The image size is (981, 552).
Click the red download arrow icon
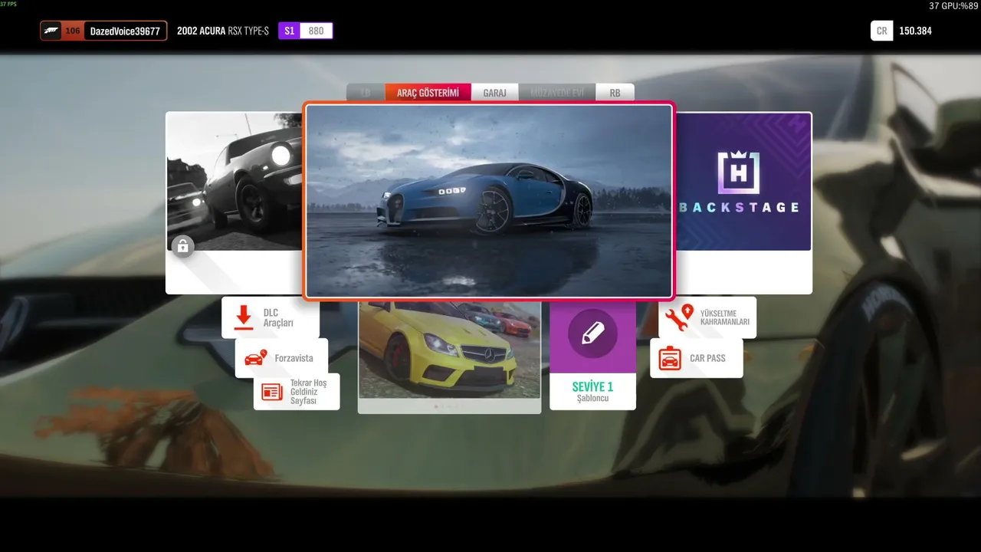[243, 317]
